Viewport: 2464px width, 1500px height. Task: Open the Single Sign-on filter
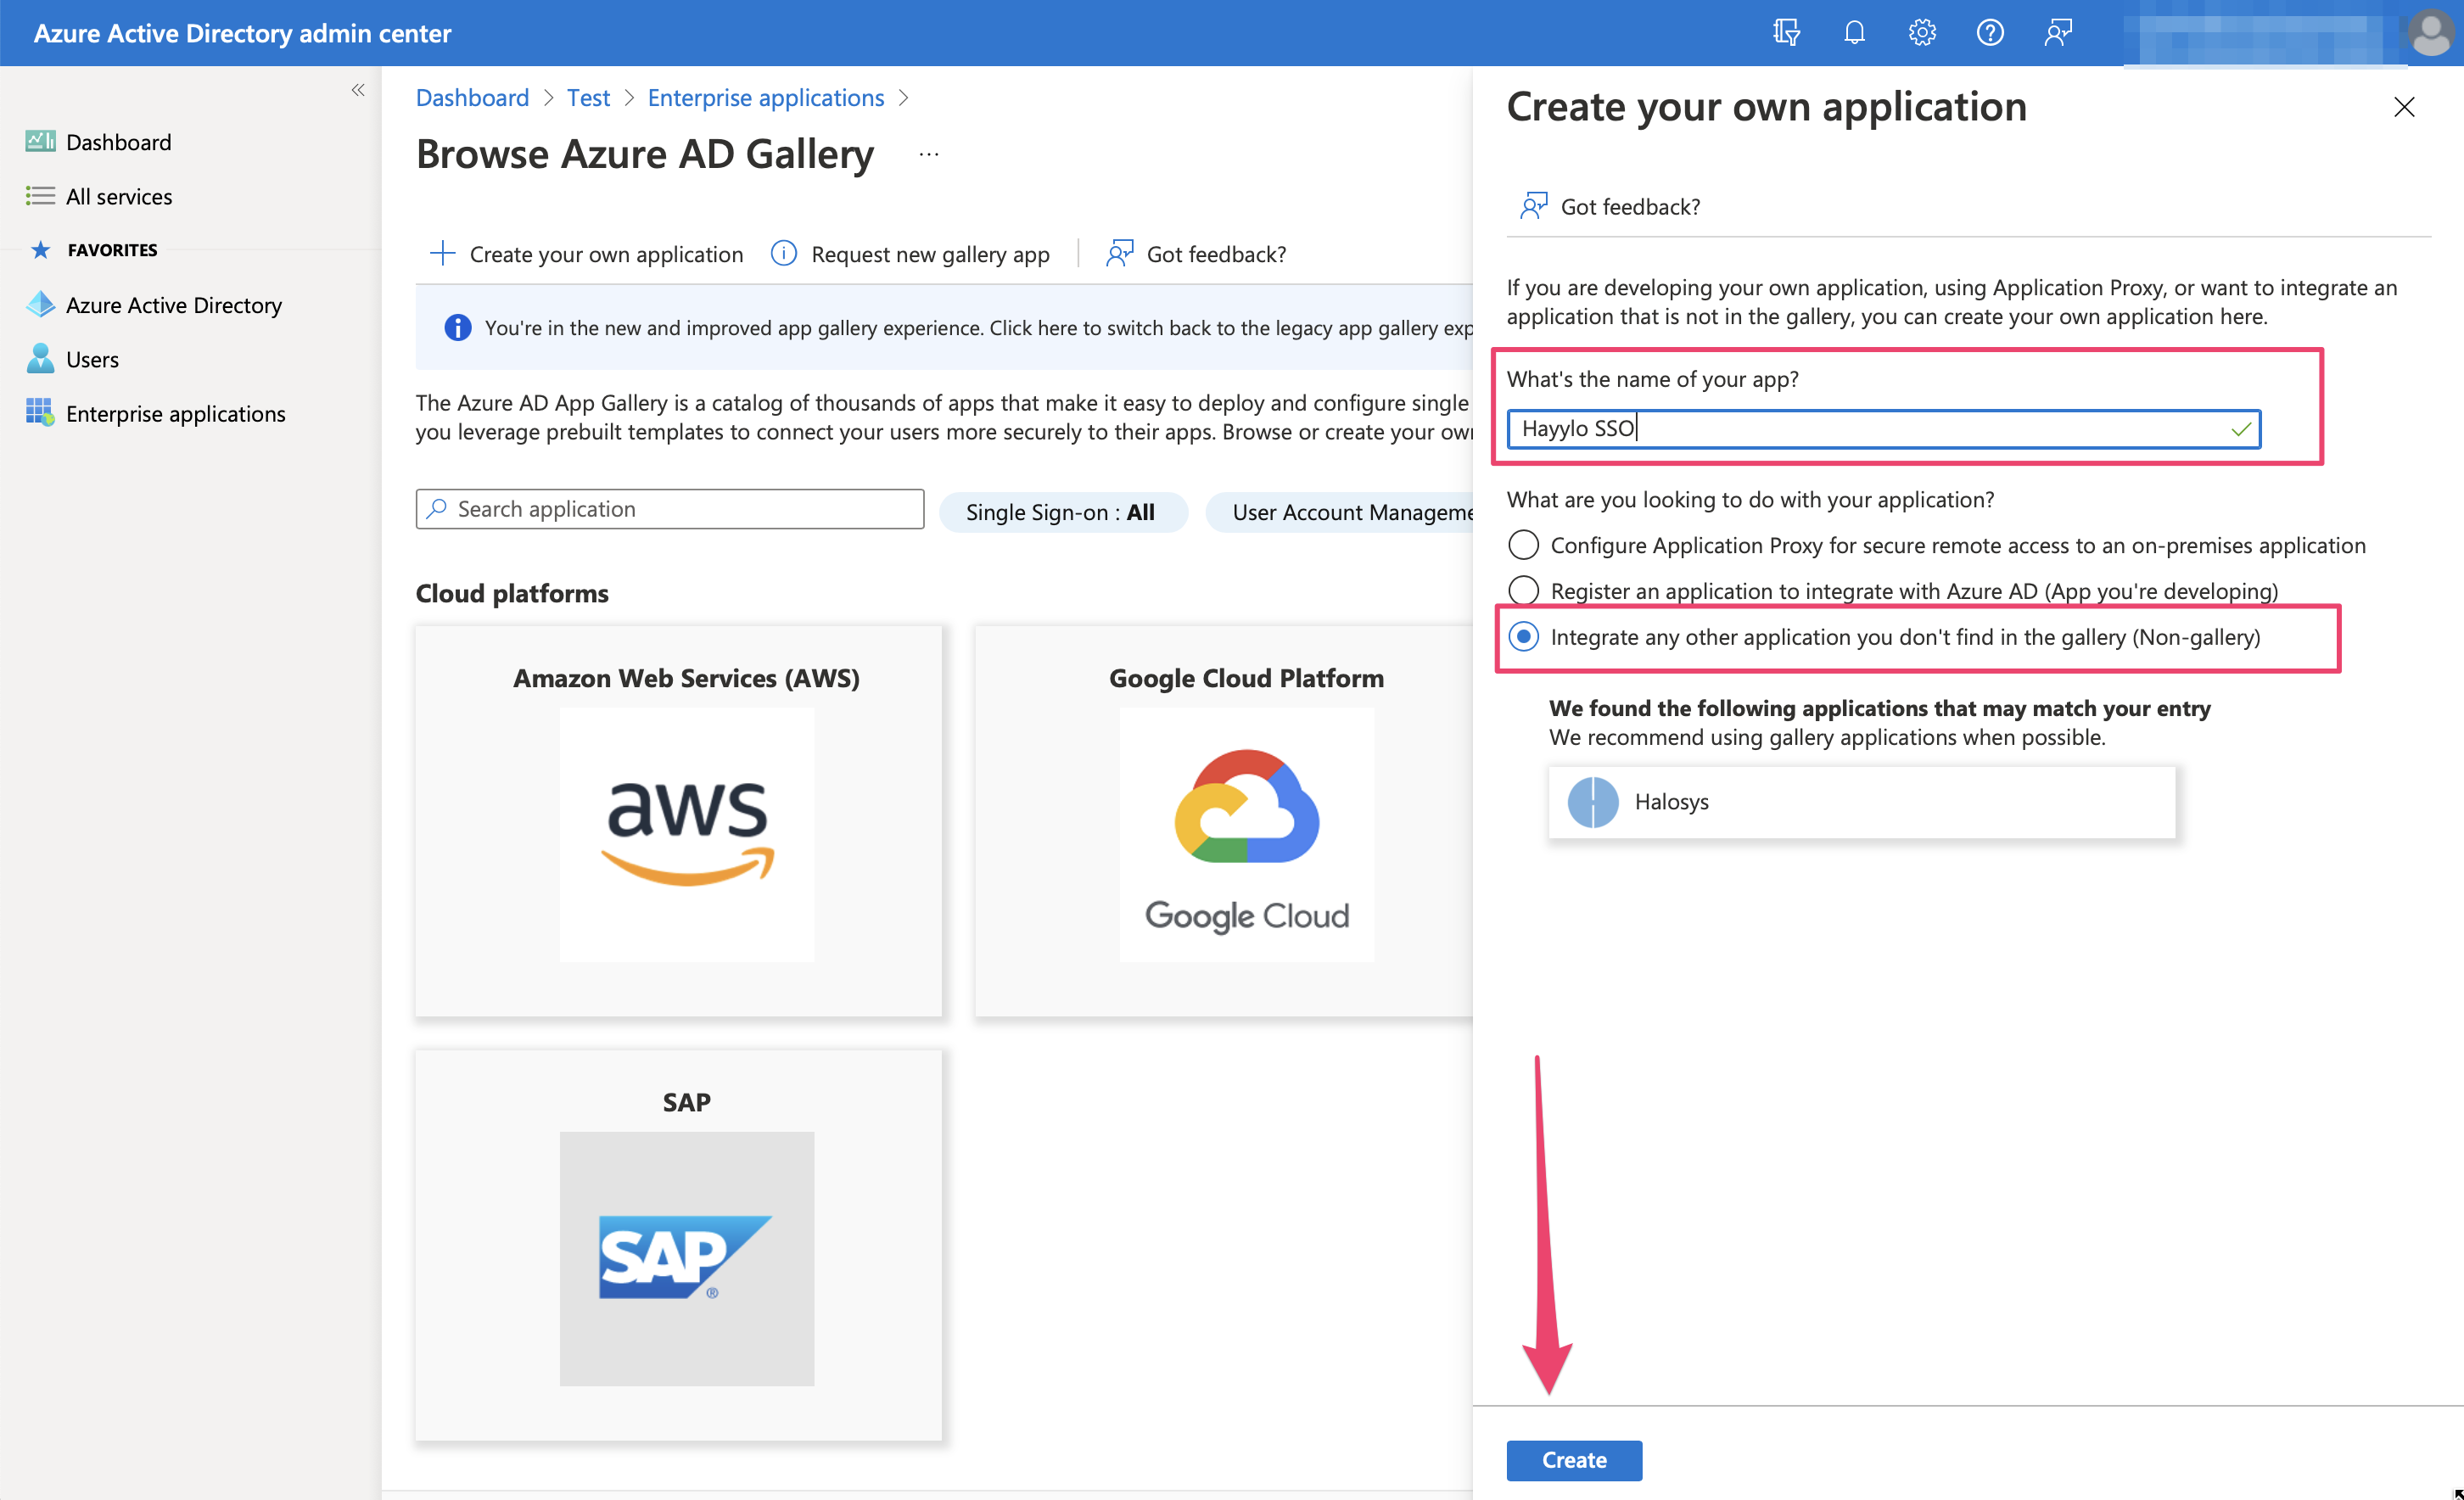coord(1062,512)
